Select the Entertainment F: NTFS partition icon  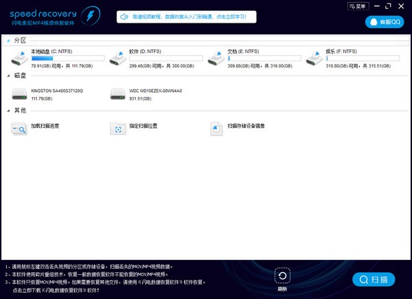click(x=315, y=58)
